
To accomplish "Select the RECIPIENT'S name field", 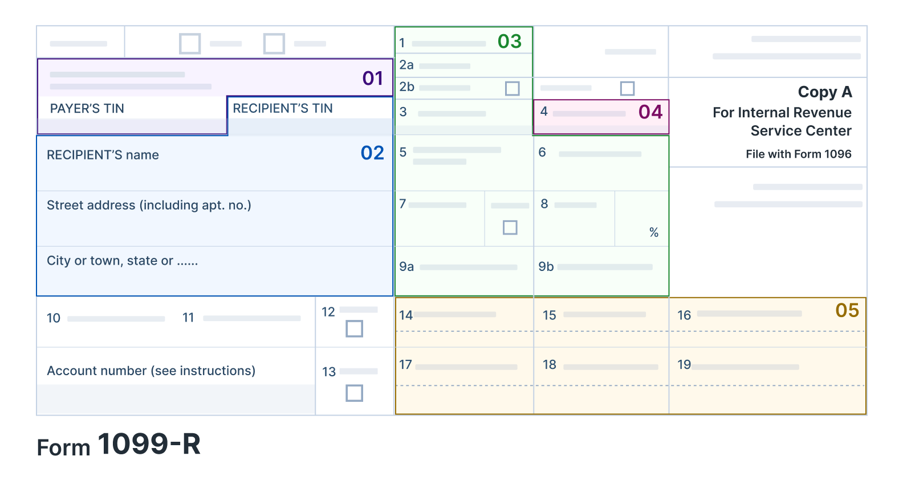I will (x=215, y=163).
